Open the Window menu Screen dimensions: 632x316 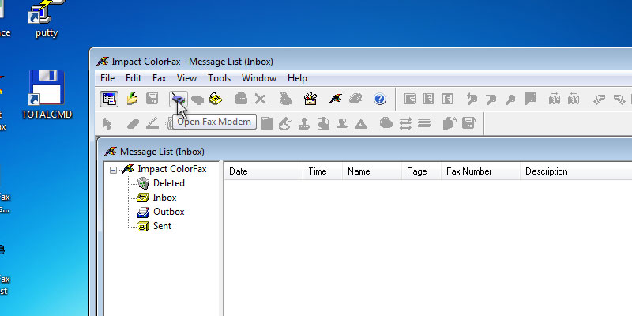pos(258,78)
